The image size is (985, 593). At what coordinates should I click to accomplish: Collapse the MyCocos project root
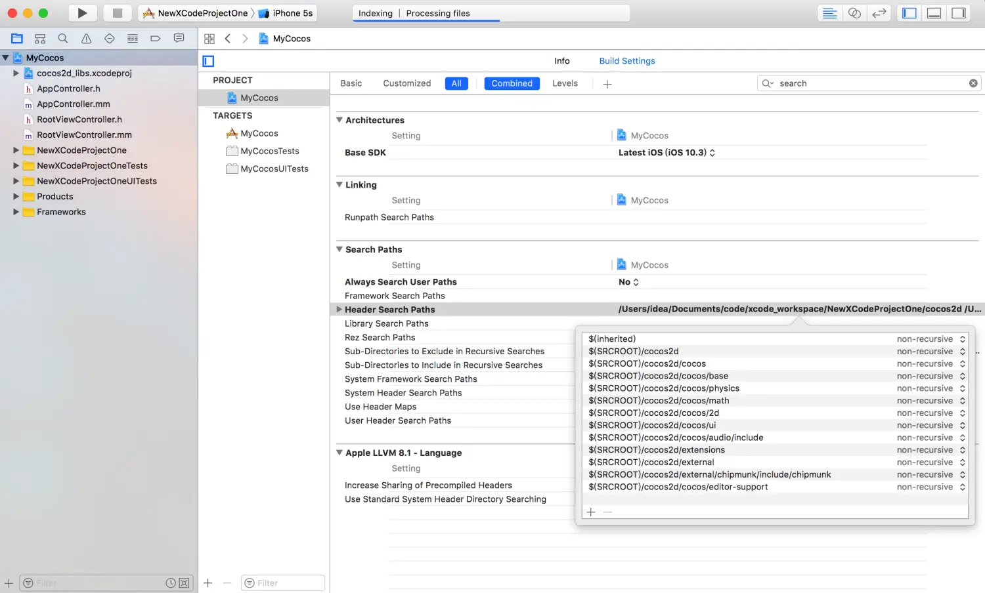coord(5,58)
